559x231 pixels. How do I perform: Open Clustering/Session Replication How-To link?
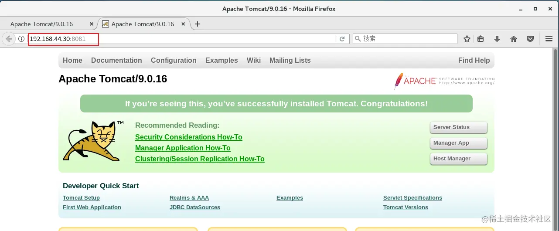coord(200,159)
